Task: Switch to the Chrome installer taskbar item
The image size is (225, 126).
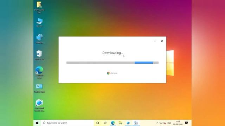Action: 136,123
